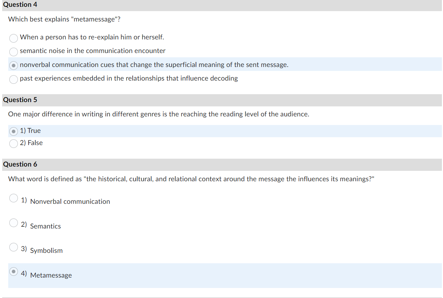Select "When a person has to re-explain him or herself"
This screenshot has height=298, width=443.
(x=14, y=38)
